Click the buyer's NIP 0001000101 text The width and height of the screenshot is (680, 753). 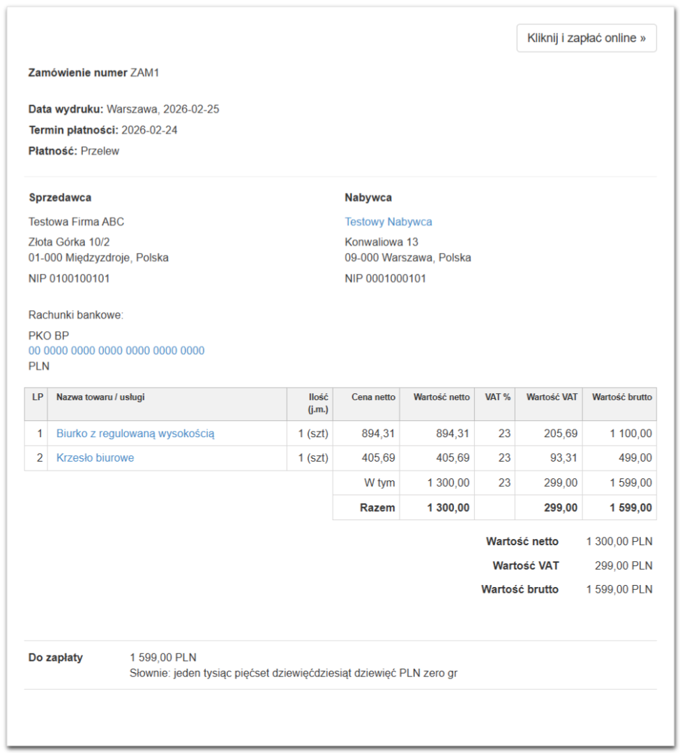[385, 279]
